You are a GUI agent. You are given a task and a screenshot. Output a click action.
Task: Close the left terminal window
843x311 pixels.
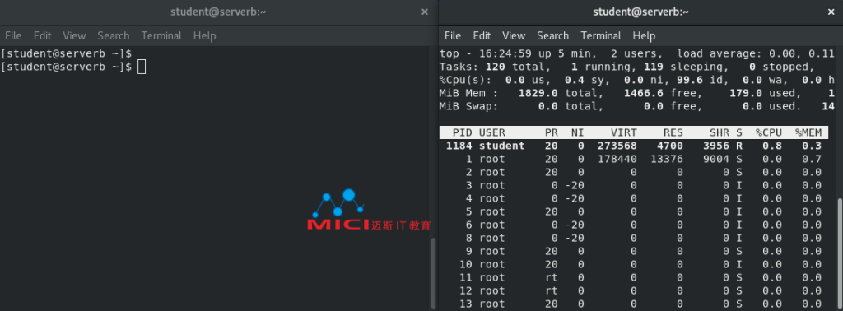pyautogui.click(x=424, y=12)
